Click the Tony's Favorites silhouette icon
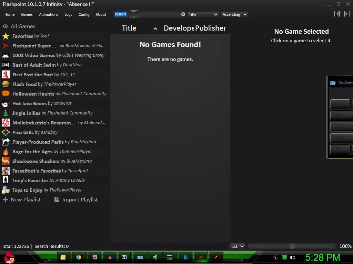The image size is (353, 264). pos(6,180)
